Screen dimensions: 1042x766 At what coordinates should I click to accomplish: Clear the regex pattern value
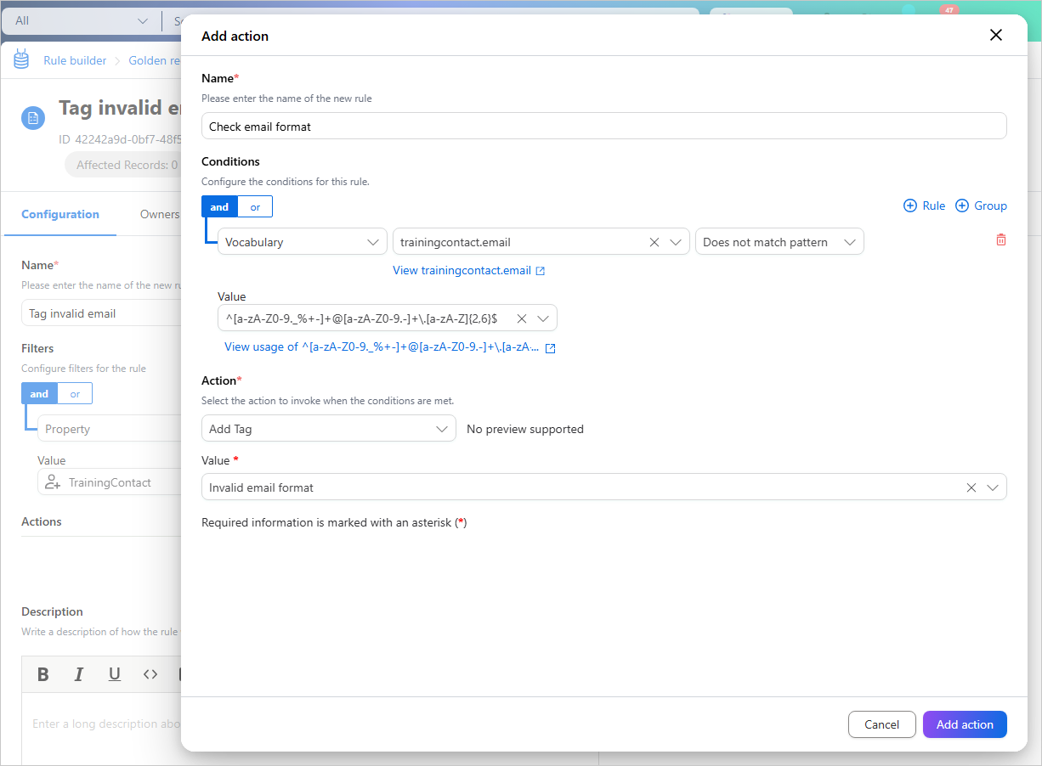point(522,318)
